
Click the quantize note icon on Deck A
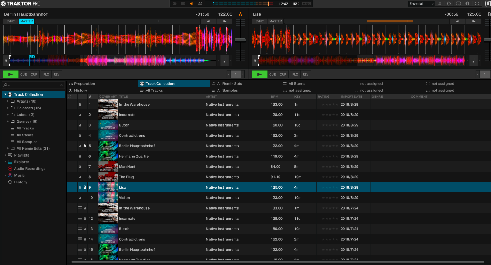click(x=225, y=61)
